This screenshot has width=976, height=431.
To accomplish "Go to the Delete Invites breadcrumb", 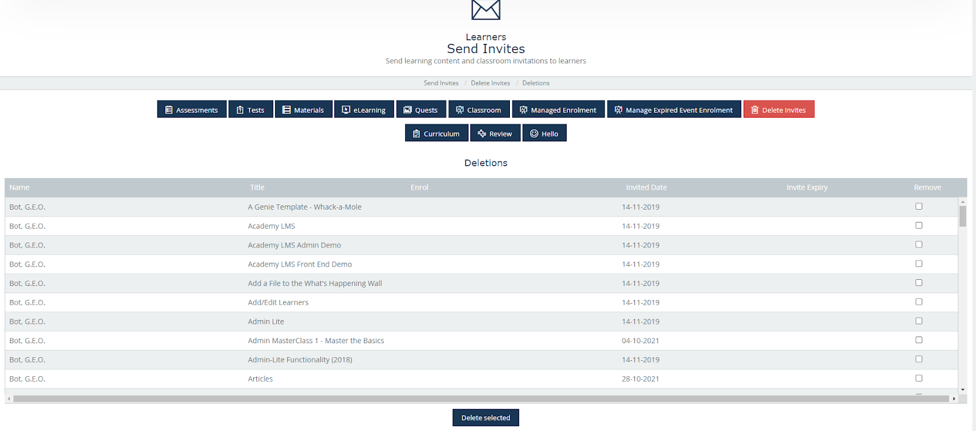I will 490,83.
